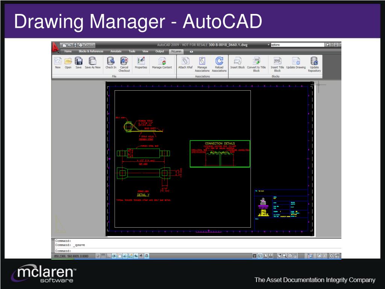Click Cancel Checkout icon
Screen dimensions: 385x289
click(x=124, y=64)
